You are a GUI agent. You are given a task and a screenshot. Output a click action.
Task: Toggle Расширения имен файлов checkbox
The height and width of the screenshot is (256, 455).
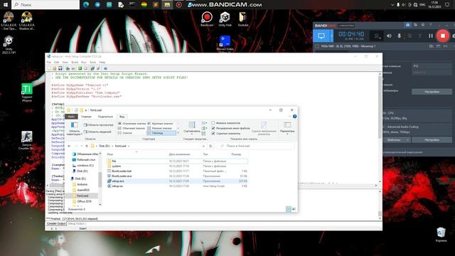[x=213, y=128]
